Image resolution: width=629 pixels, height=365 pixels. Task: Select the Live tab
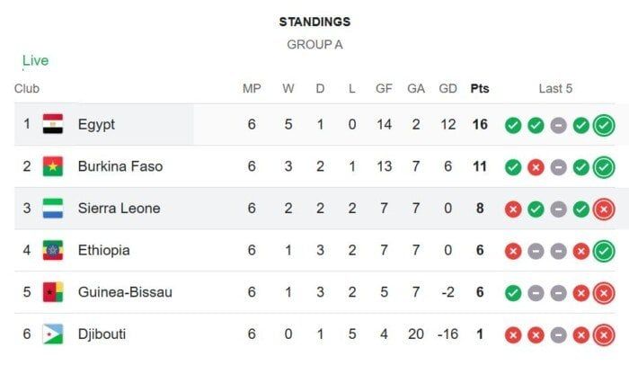coord(35,60)
